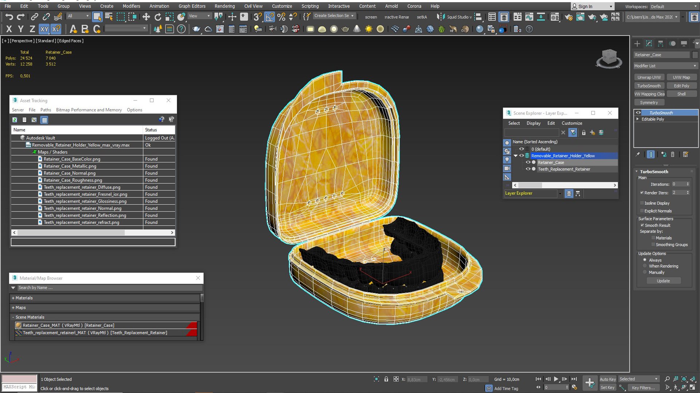Activate the Select and Link tool

pyautogui.click(x=34, y=17)
